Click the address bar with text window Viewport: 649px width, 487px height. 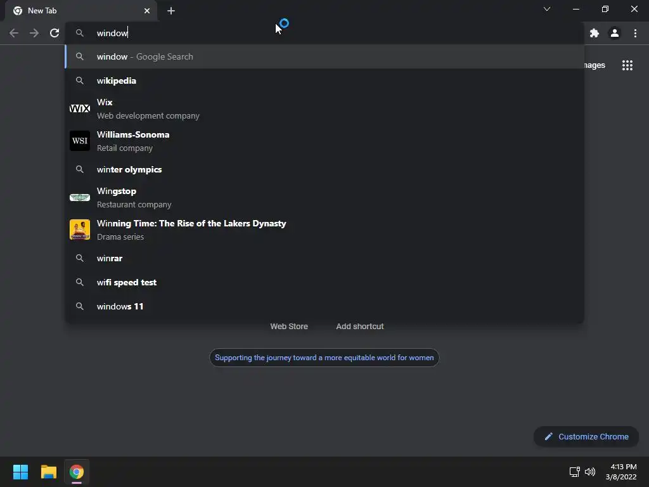(324, 33)
